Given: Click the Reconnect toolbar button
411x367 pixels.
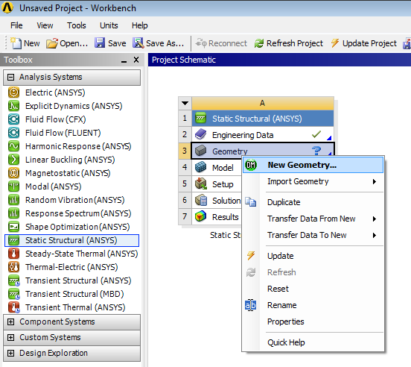Looking at the screenshot, I should point(221,43).
